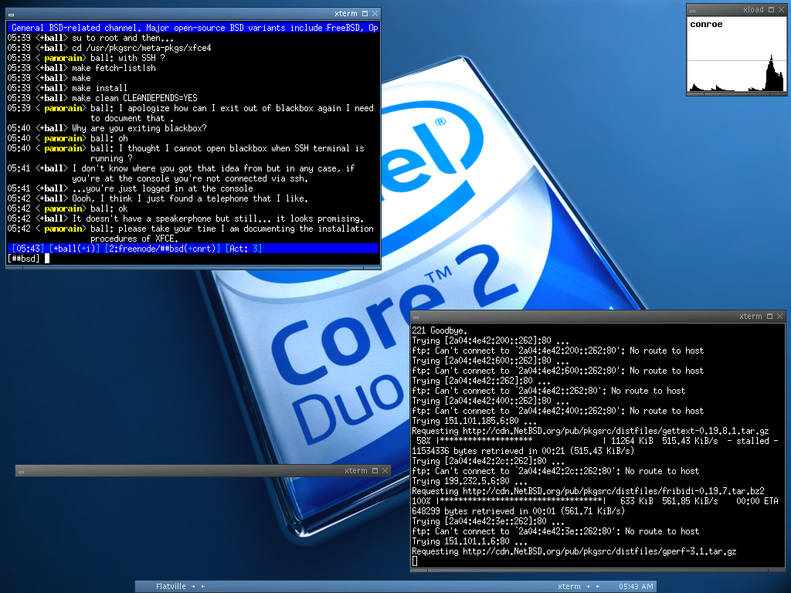Click the gperf-3.1.tar.gz request URL

click(599, 551)
